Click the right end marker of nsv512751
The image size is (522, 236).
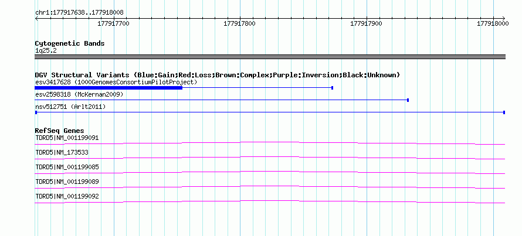click(x=504, y=112)
